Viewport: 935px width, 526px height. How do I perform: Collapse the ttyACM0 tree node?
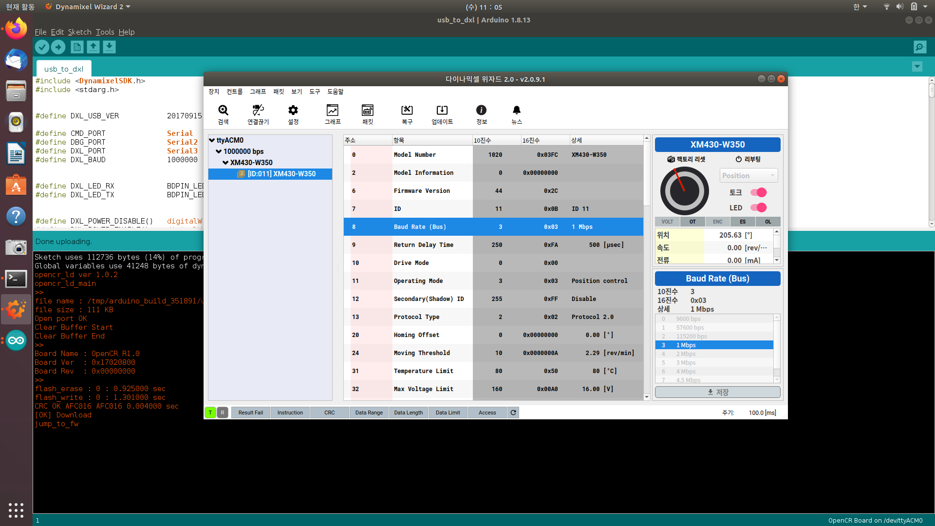pyautogui.click(x=212, y=140)
